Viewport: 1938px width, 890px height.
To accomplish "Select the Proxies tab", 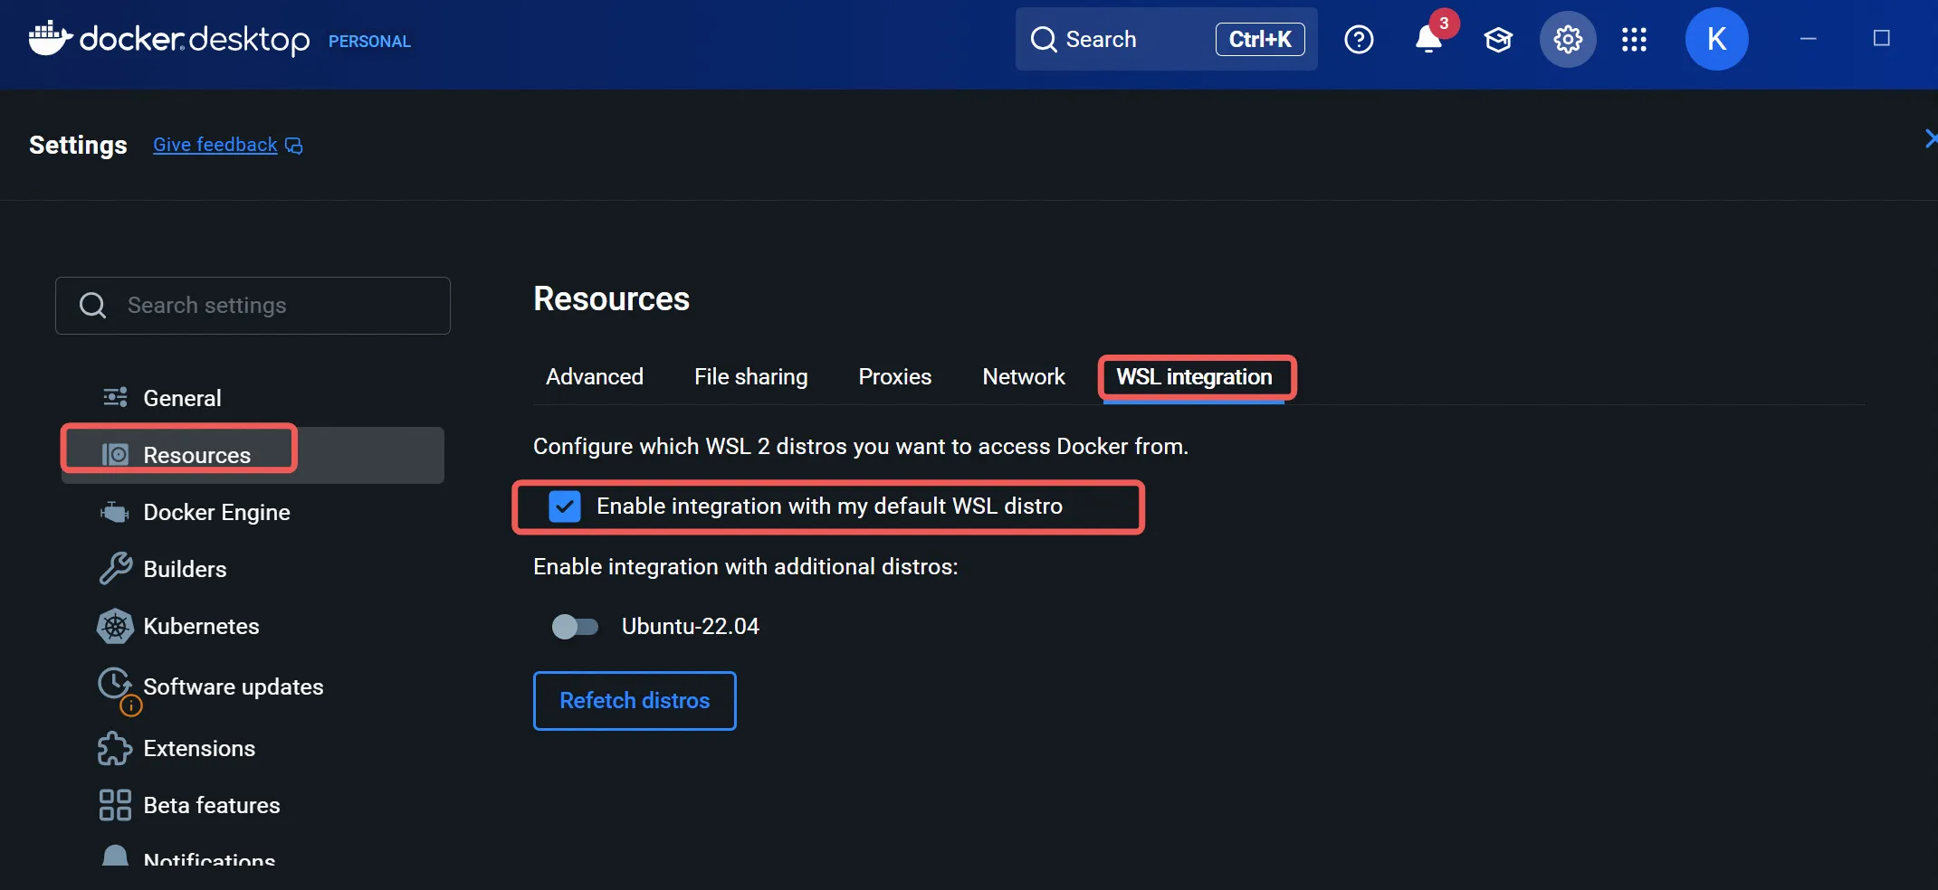I will coord(894,377).
